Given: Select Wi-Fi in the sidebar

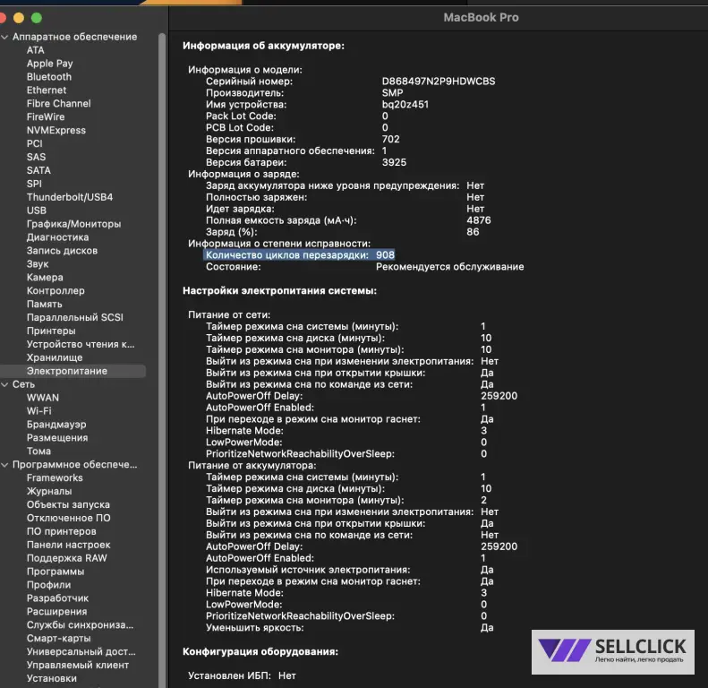Looking at the screenshot, I should coord(38,411).
